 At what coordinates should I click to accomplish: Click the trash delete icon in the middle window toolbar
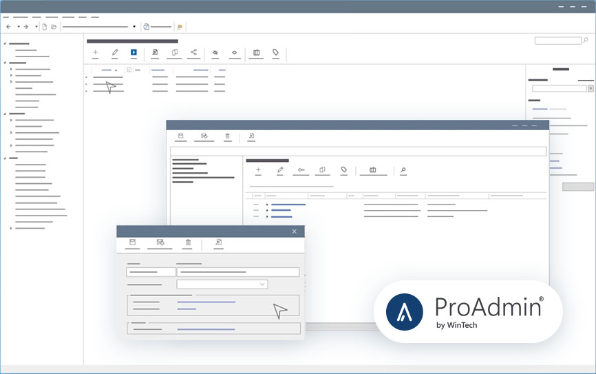[227, 136]
